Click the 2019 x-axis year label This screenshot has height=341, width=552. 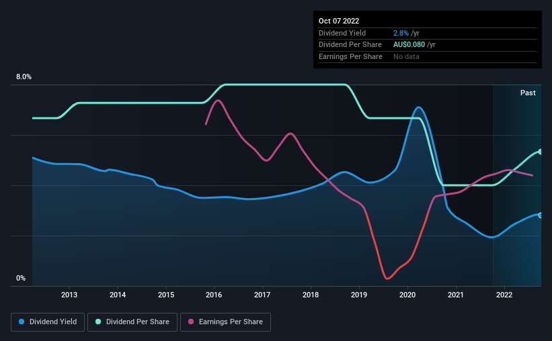click(359, 295)
